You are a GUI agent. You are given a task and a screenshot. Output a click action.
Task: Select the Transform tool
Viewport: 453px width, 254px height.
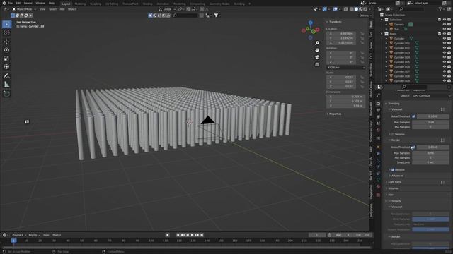coord(6,67)
